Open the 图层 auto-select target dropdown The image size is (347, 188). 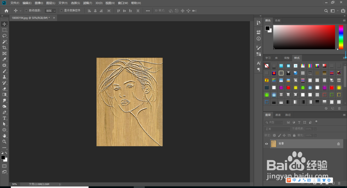[x=50, y=11]
